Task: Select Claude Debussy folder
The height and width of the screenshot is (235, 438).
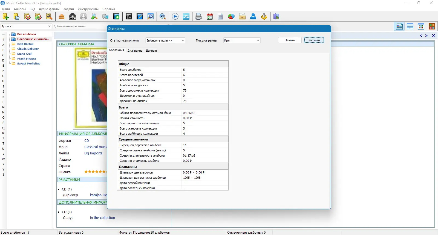Action: click(x=28, y=49)
